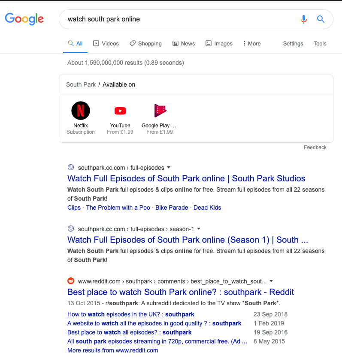Click the Google logo
This screenshot has width=342, height=364.
coord(24,19)
